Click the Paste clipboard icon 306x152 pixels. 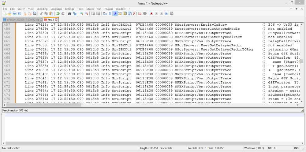click(x=51, y=13)
